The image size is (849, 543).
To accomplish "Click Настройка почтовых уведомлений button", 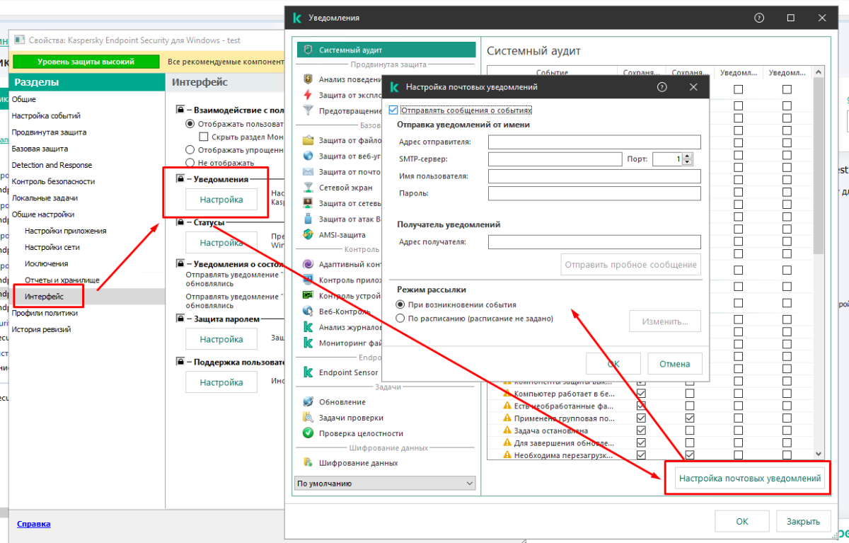I will [750, 479].
